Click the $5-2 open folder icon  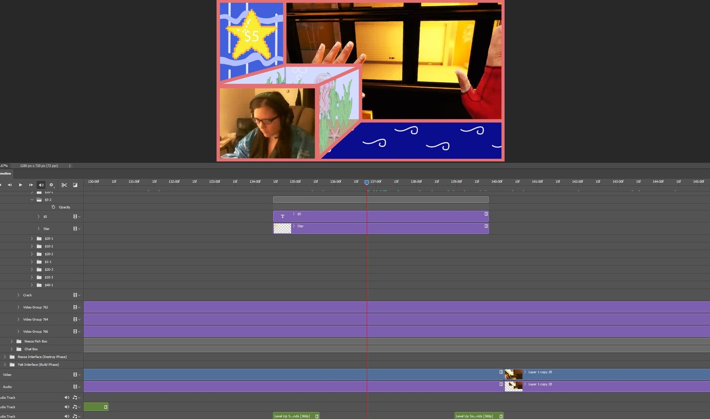[39, 200]
